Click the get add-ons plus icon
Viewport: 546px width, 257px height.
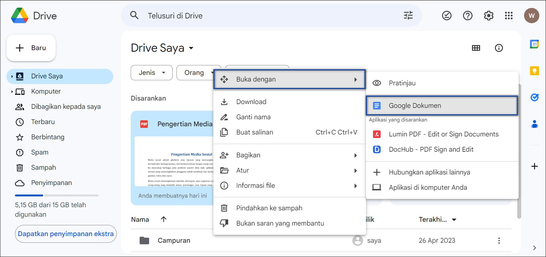coord(535,166)
